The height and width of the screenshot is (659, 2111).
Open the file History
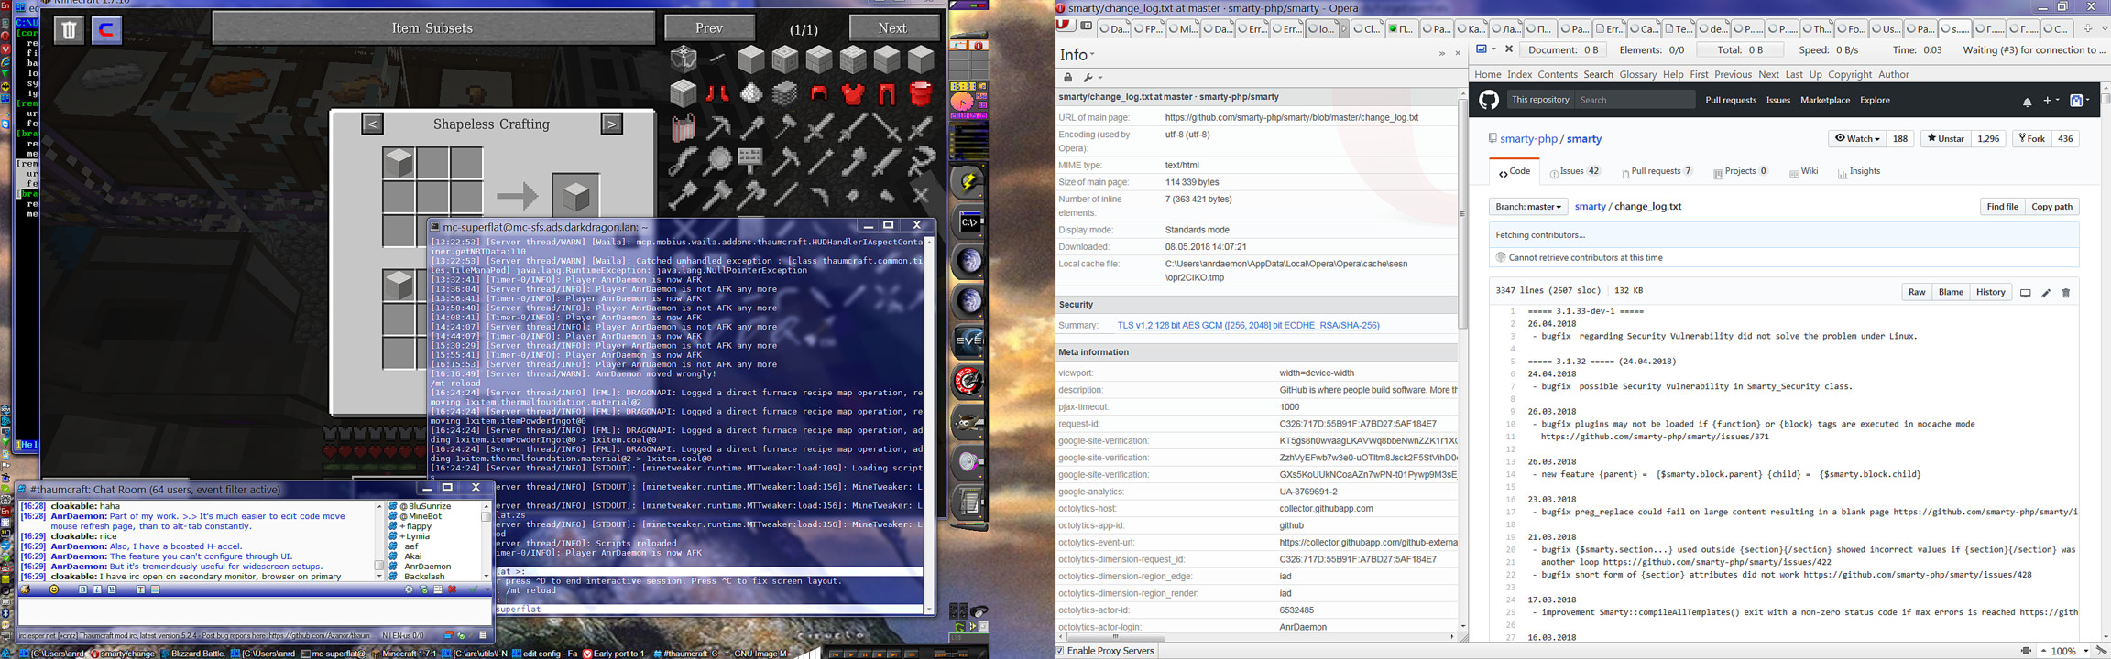1990,292
